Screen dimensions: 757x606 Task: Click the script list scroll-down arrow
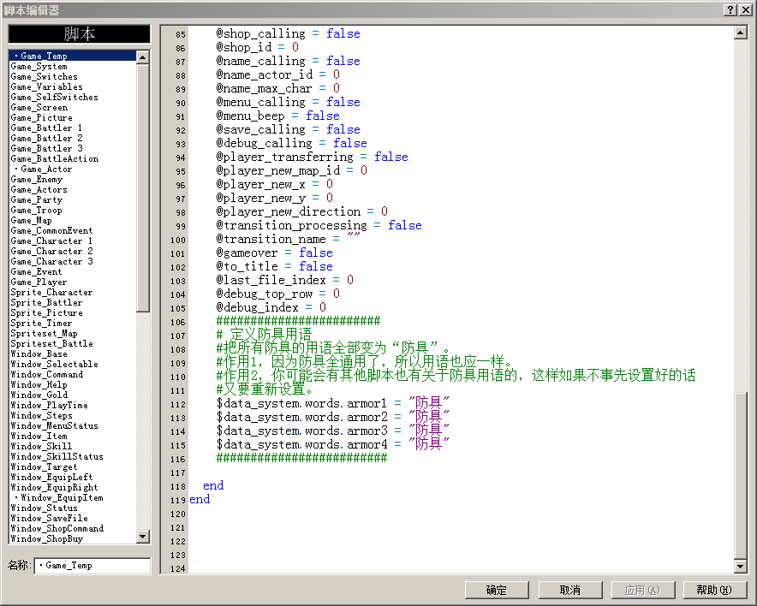click(x=142, y=536)
